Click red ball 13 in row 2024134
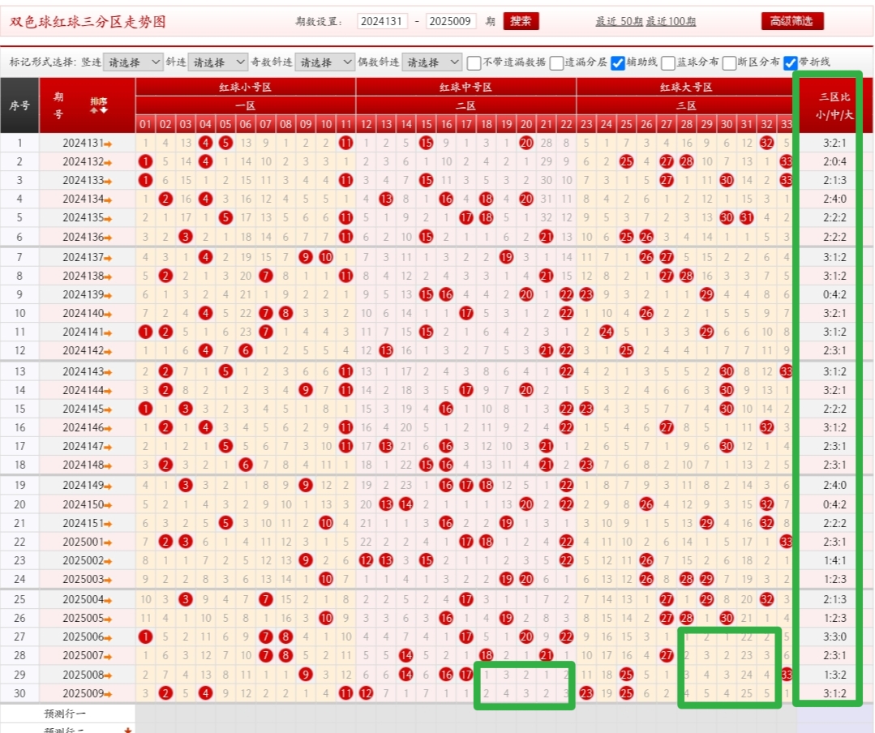 coord(386,199)
